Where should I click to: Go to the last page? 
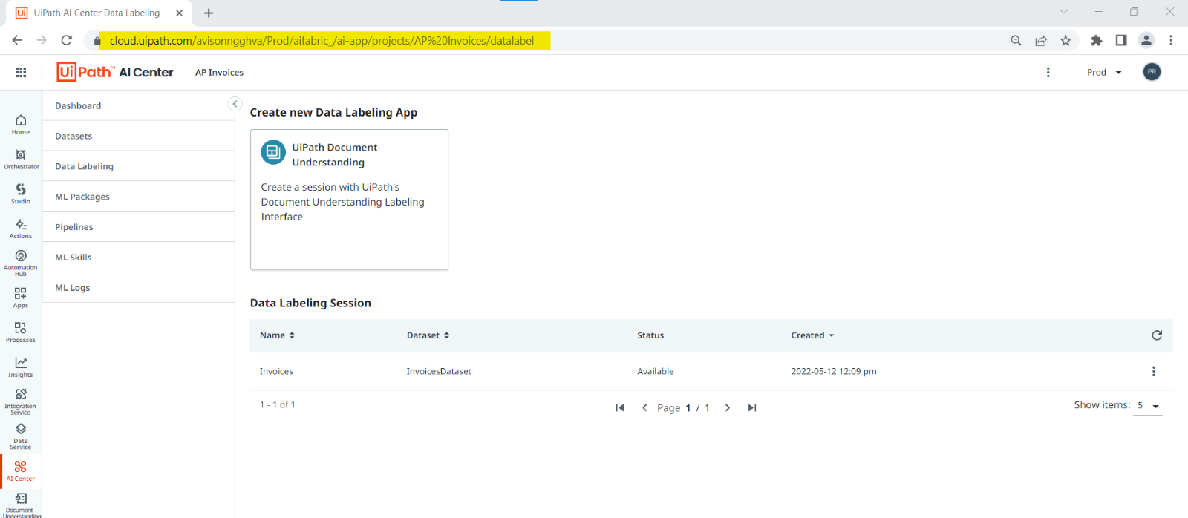tap(752, 407)
